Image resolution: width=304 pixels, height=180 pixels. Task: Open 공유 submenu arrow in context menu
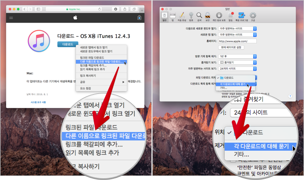123,82
